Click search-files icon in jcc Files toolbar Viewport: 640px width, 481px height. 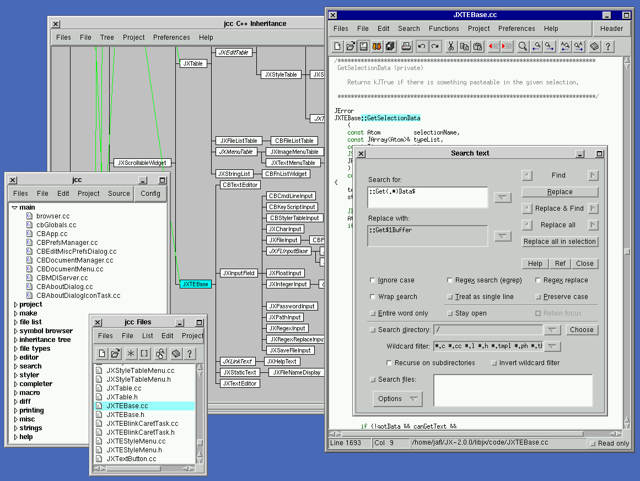click(x=160, y=354)
